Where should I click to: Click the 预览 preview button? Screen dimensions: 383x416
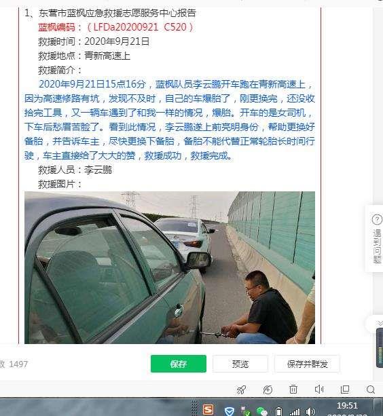coord(240,364)
